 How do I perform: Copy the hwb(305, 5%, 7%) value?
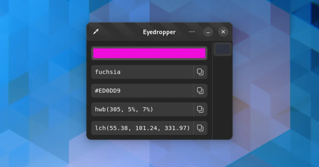coord(200,109)
